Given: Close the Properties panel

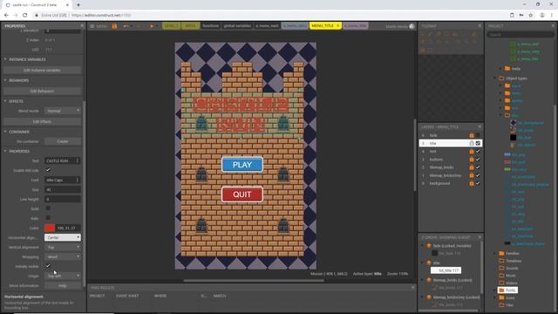Looking at the screenshot, I should coord(82,26).
